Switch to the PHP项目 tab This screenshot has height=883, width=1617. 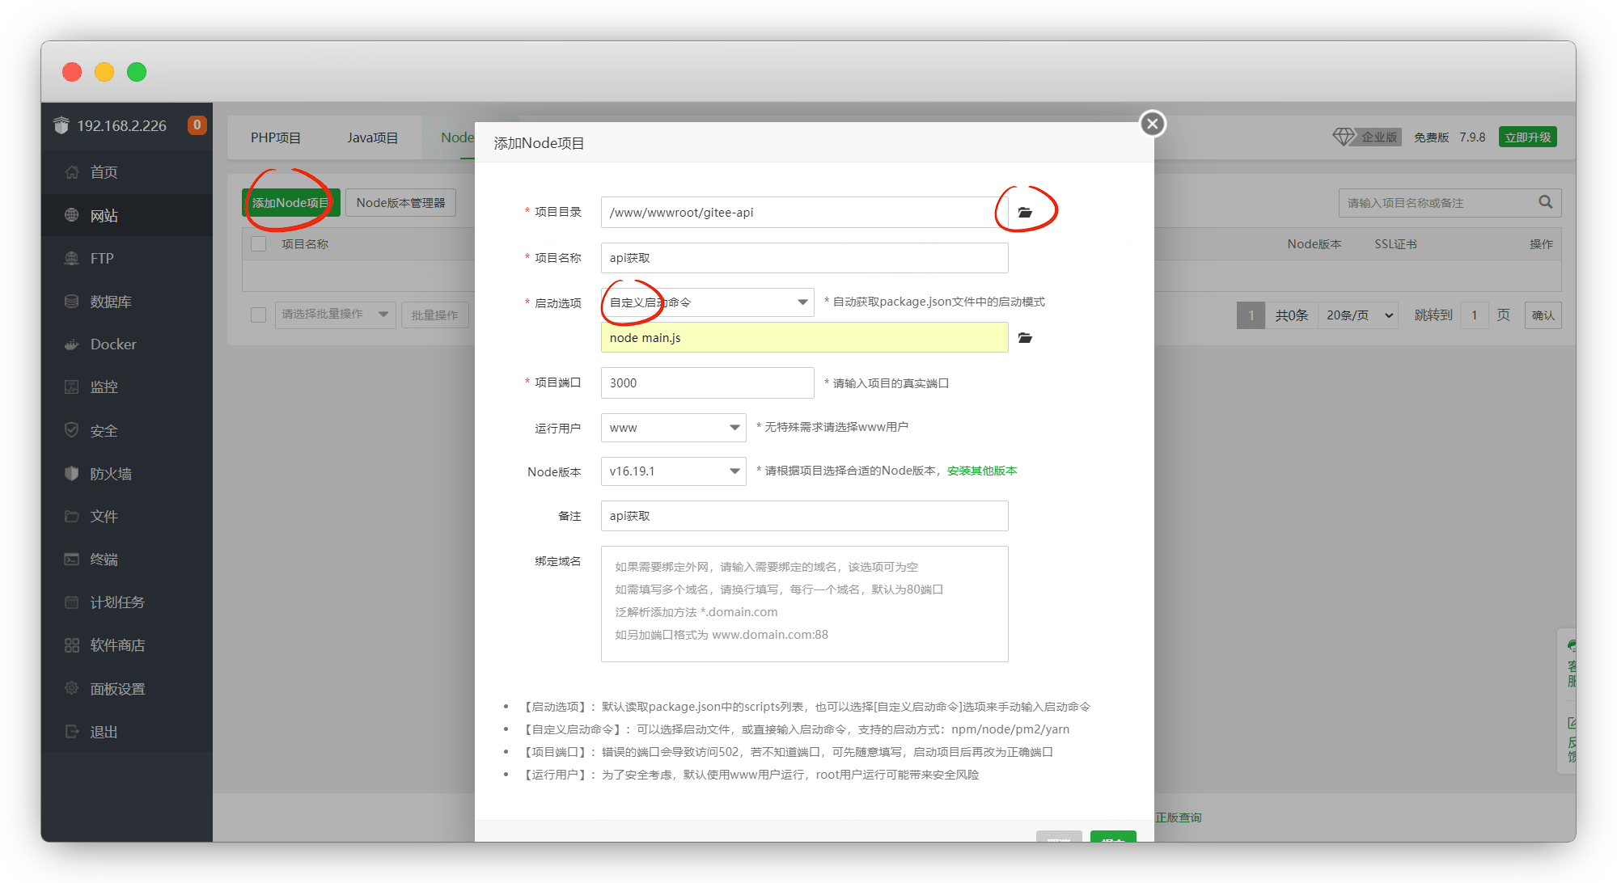275,137
